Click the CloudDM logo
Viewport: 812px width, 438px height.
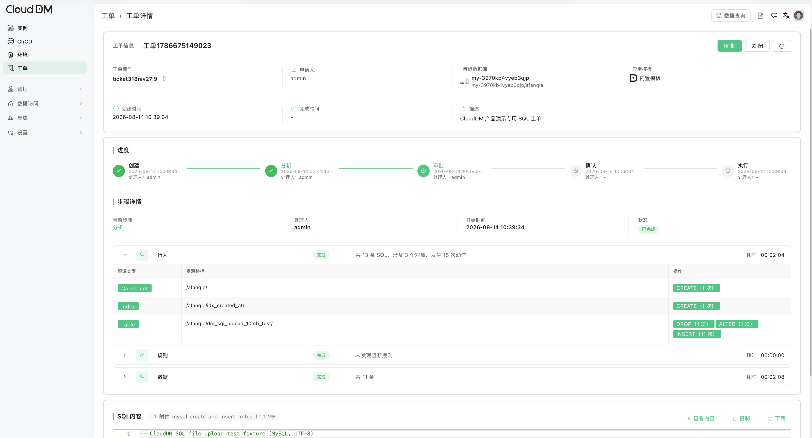(x=29, y=9)
